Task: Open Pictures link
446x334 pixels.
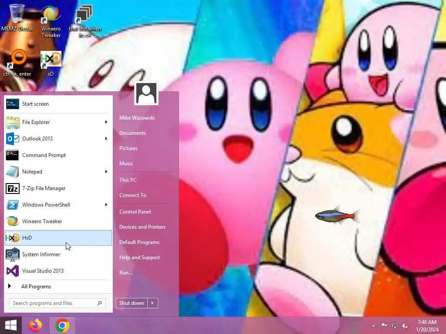Action: click(x=128, y=148)
